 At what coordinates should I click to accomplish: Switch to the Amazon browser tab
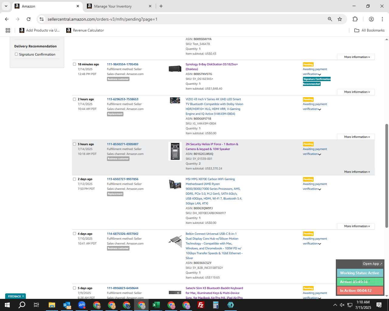click(x=47, y=6)
